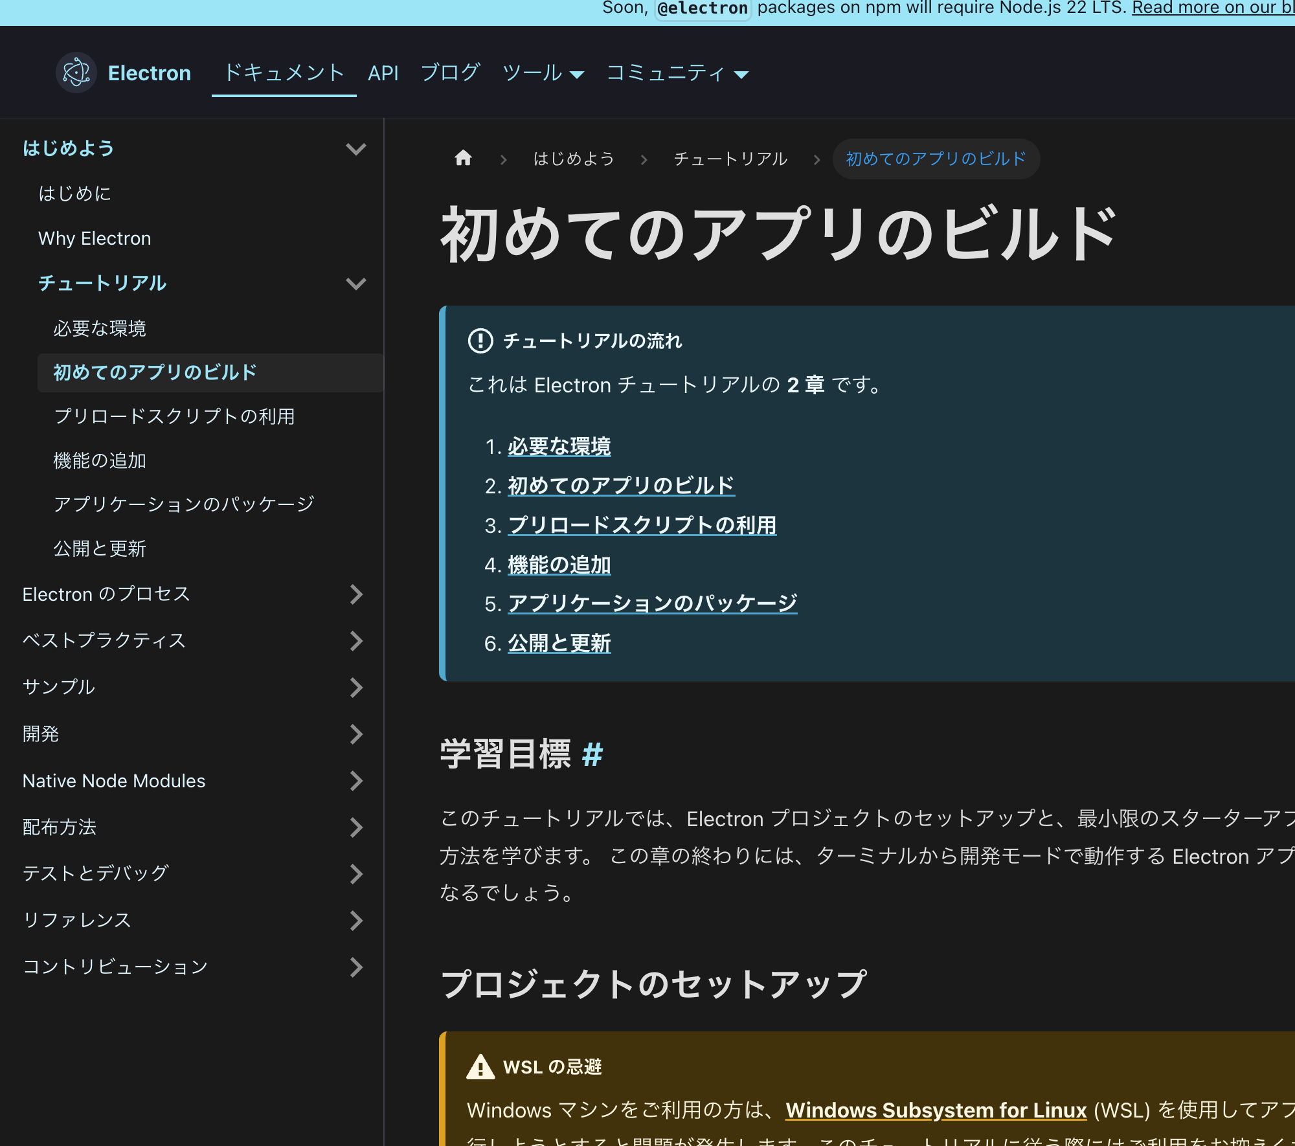Collapse the はじめよう sidebar section
Screen dimensions: 1295x1146
tap(355, 148)
